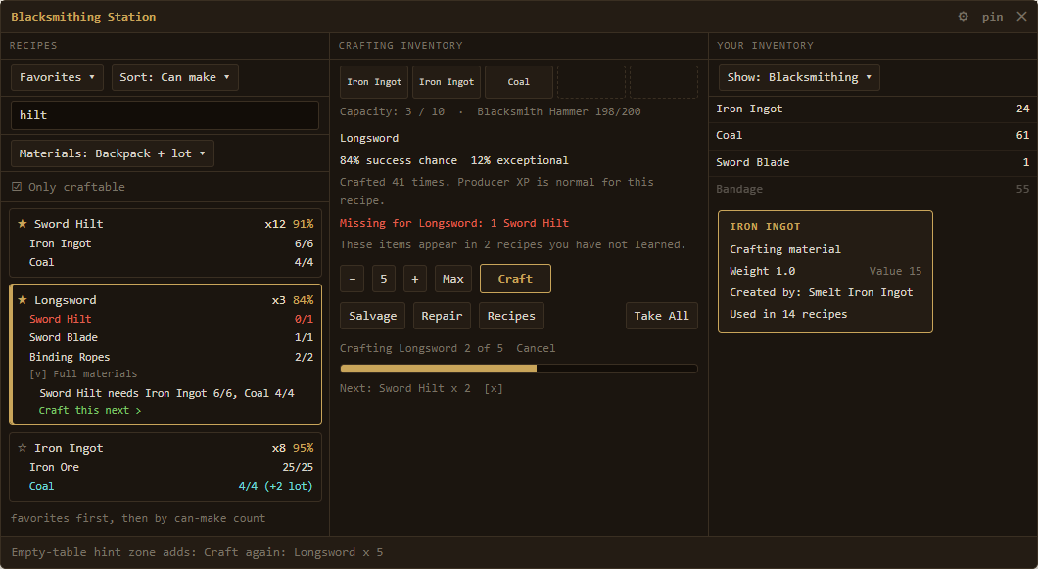The image size is (1038, 569).
Task: Collapse the Full materials expander
Action: point(83,374)
